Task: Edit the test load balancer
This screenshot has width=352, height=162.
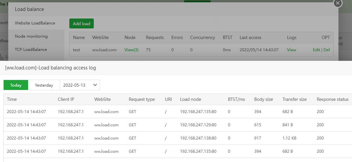Action: pos(316,50)
